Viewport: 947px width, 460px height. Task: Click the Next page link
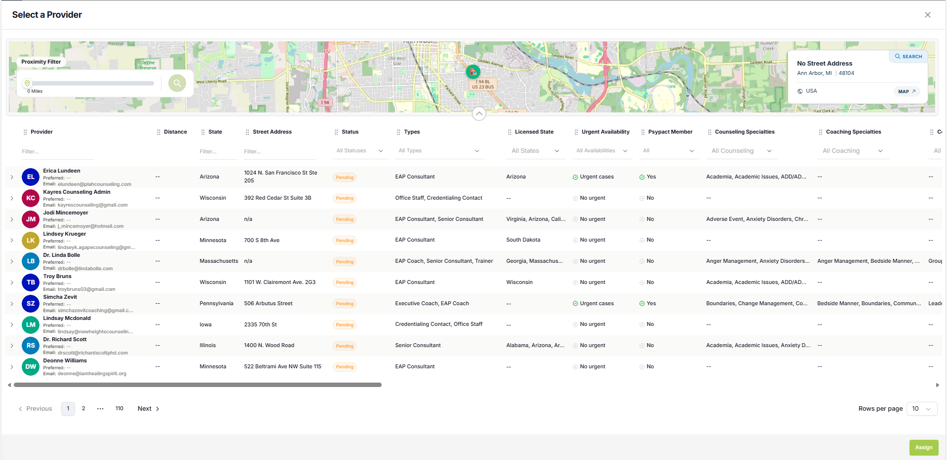tap(148, 409)
